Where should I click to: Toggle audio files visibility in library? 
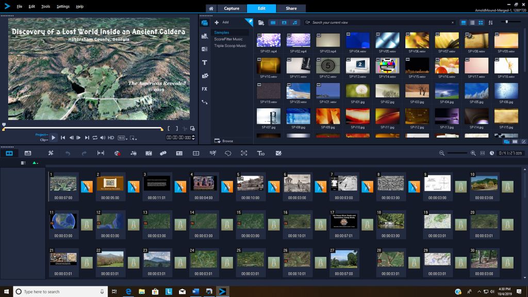(x=294, y=23)
